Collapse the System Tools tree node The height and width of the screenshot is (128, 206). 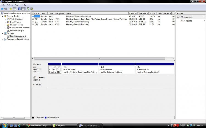[x=2, y=16]
